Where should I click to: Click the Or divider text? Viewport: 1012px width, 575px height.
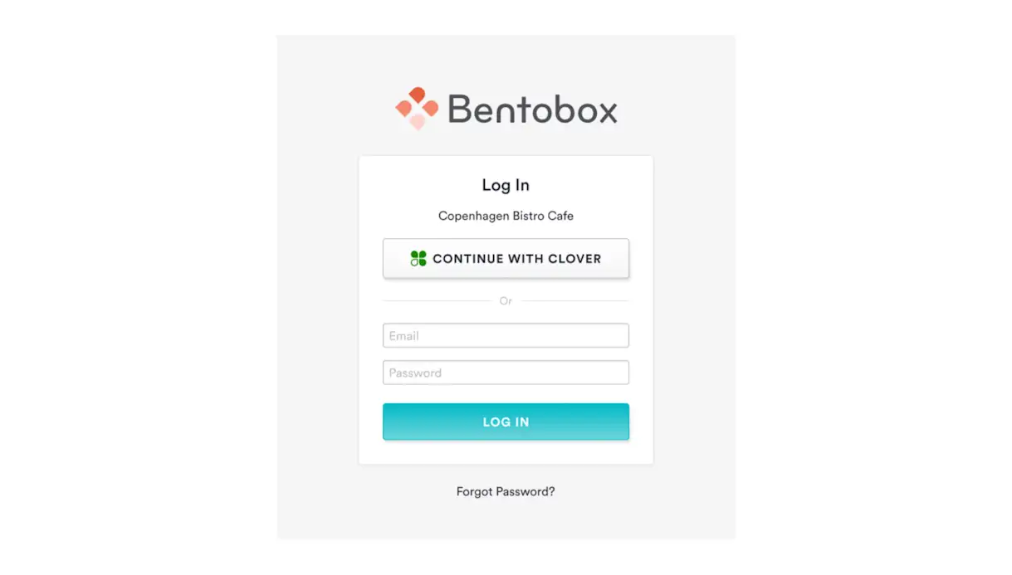click(506, 300)
